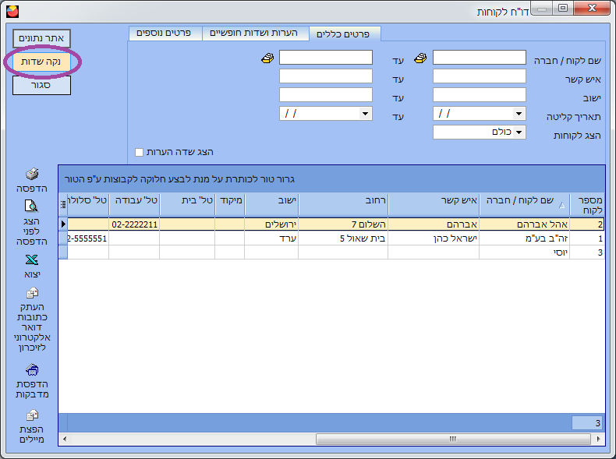Viewport: 616px width, 459px height.
Task: Click lookup icon beside the 'until' name field
Action: pos(267,58)
